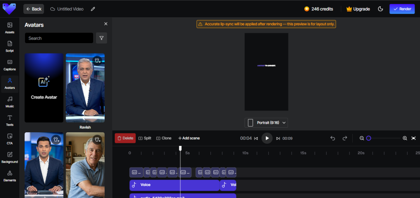The width and height of the screenshot is (420, 198).
Task: Open the Texts panel
Action: click(x=10, y=120)
